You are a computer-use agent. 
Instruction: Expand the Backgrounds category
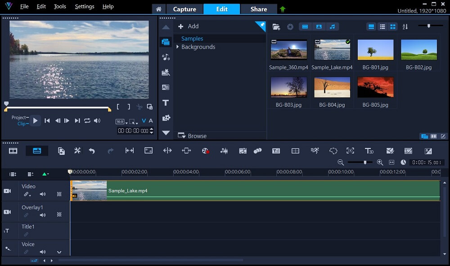(178, 47)
